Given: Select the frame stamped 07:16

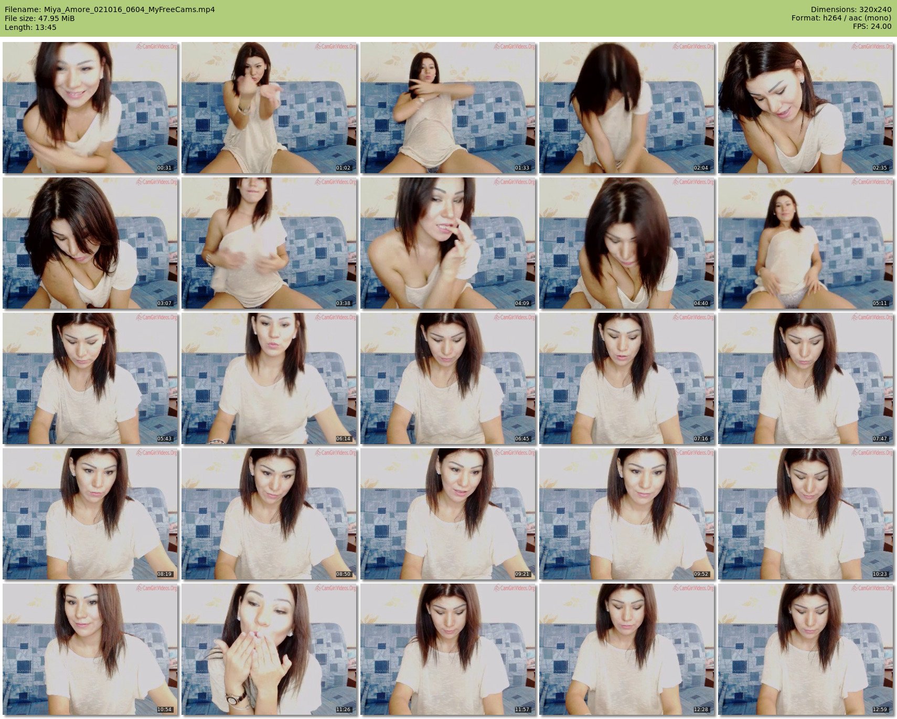Looking at the screenshot, I should click(x=627, y=378).
